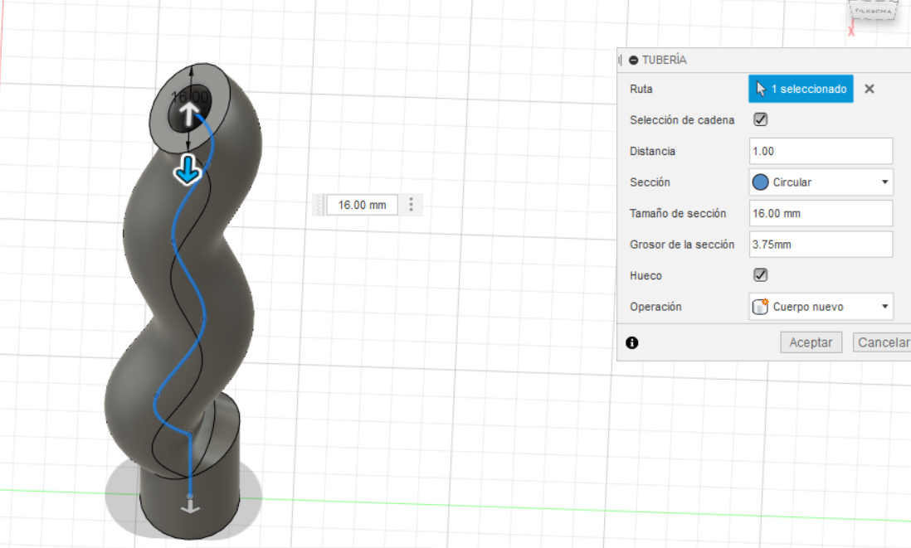Click the Distancia input field
This screenshot has width=911, height=548.
click(821, 151)
